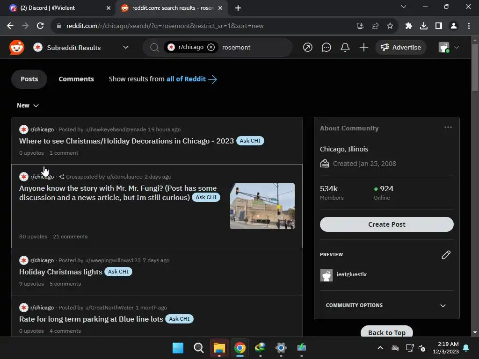Open Chrome profile avatar icon
Screen dimensions: 479x359
click(453, 26)
